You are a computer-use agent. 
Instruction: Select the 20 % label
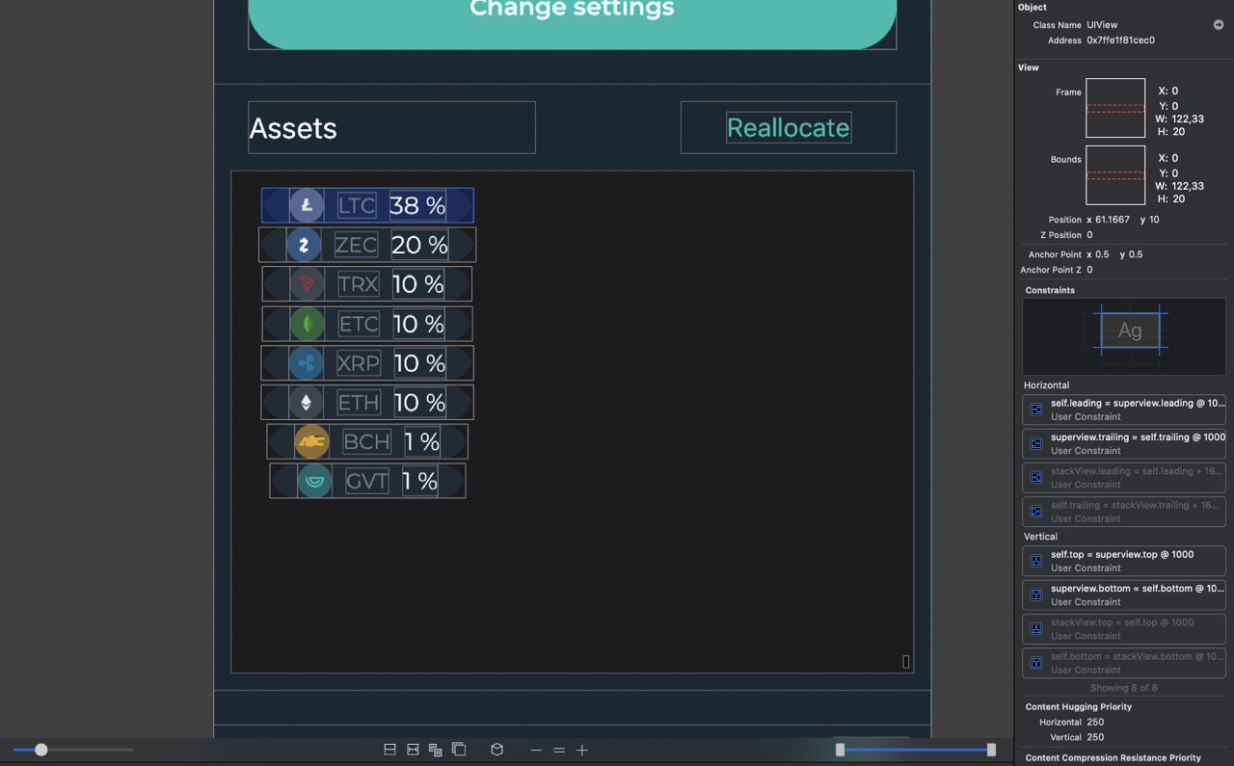point(420,245)
